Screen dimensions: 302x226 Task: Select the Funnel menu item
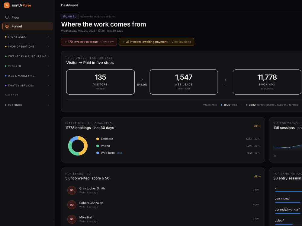pos(27,26)
